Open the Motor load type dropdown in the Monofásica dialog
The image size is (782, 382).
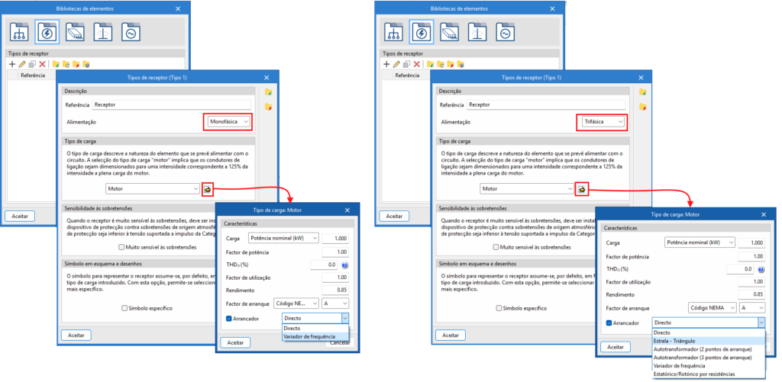pyautogui.click(x=153, y=189)
